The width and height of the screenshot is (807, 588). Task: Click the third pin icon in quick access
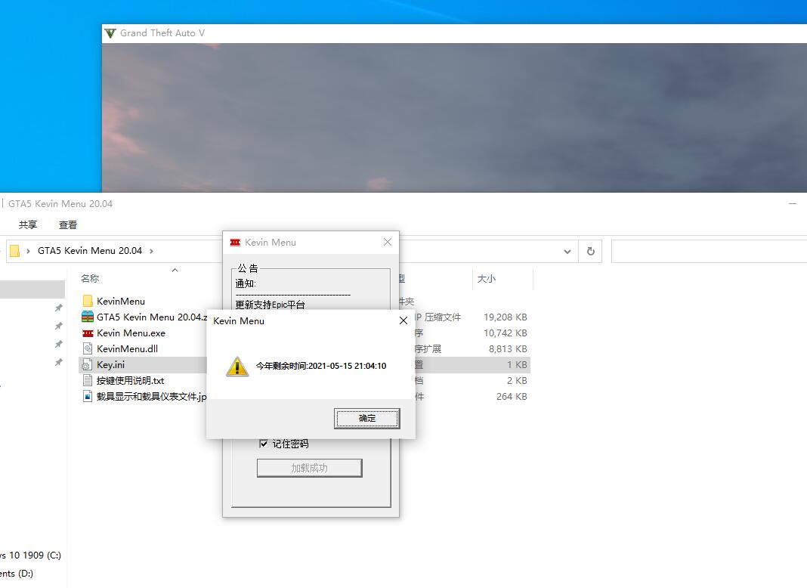(59, 344)
